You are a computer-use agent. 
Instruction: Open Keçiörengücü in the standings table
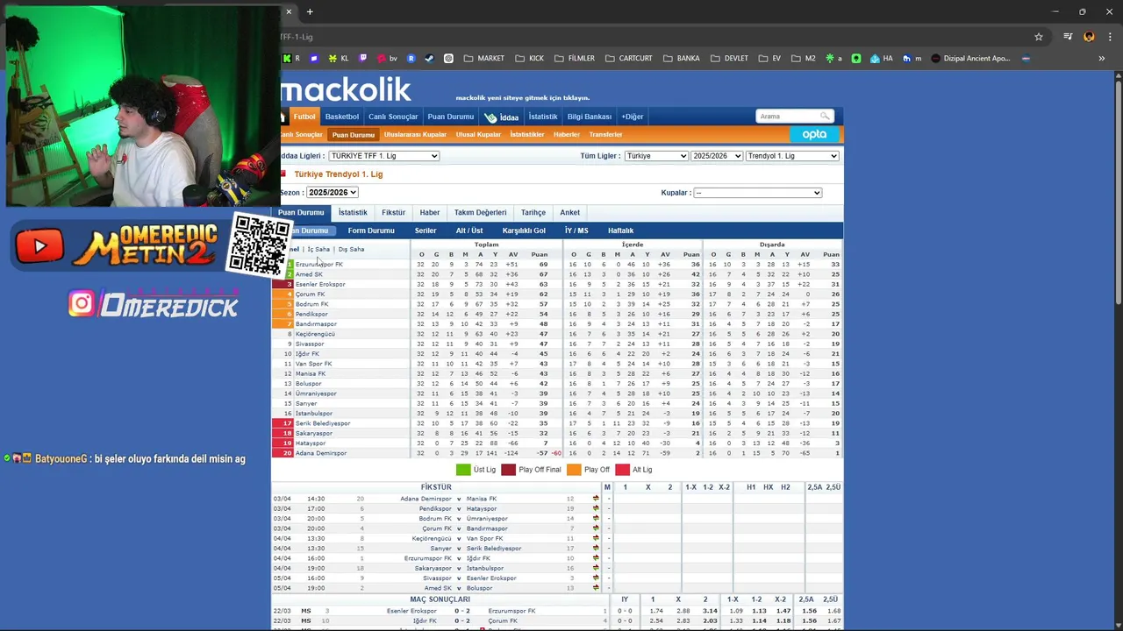pyautogui.click(x=315, y=334)
